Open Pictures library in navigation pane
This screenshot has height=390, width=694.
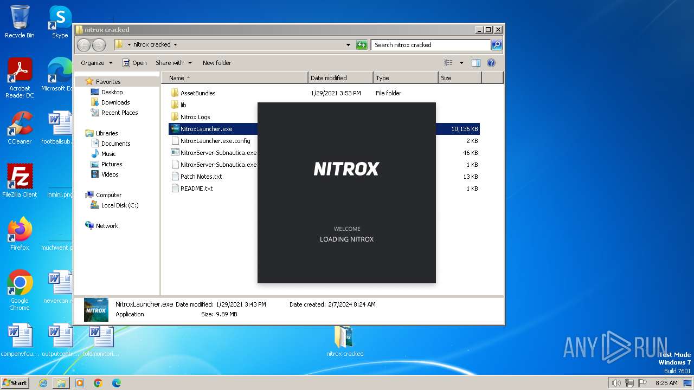[x=111, y=164]
